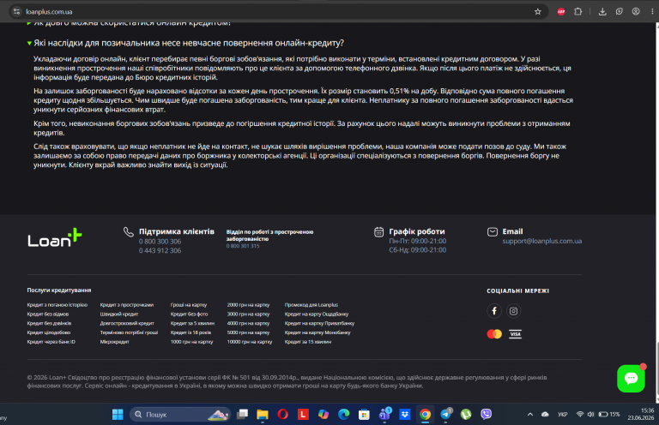Viewport: 659px width, 425px height.
Task: Open Viber from the taskbar
Action: click(487, 415)
